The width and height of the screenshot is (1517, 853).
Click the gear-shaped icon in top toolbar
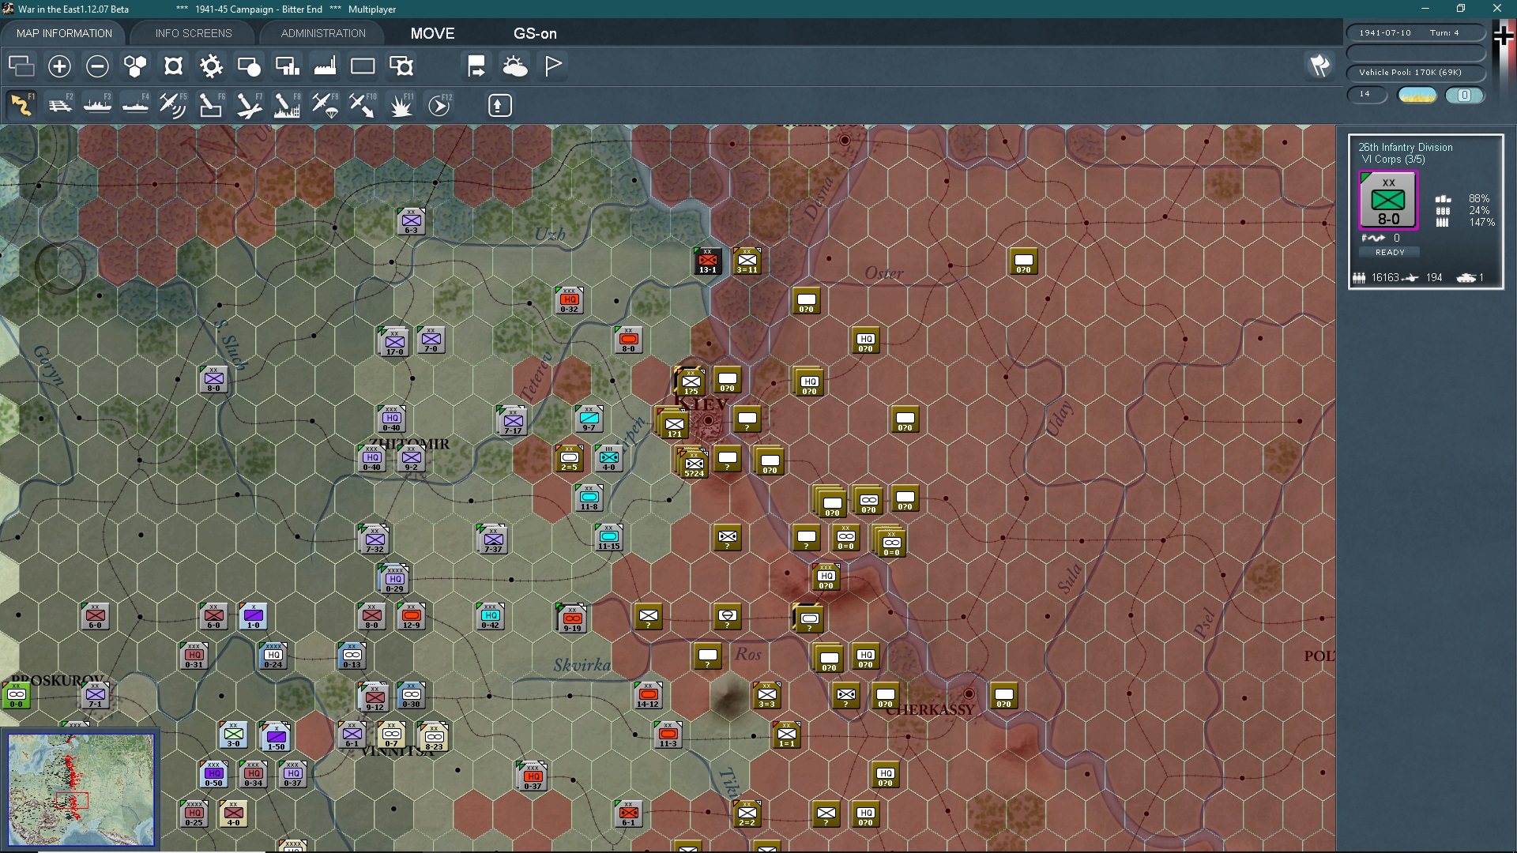211,66
